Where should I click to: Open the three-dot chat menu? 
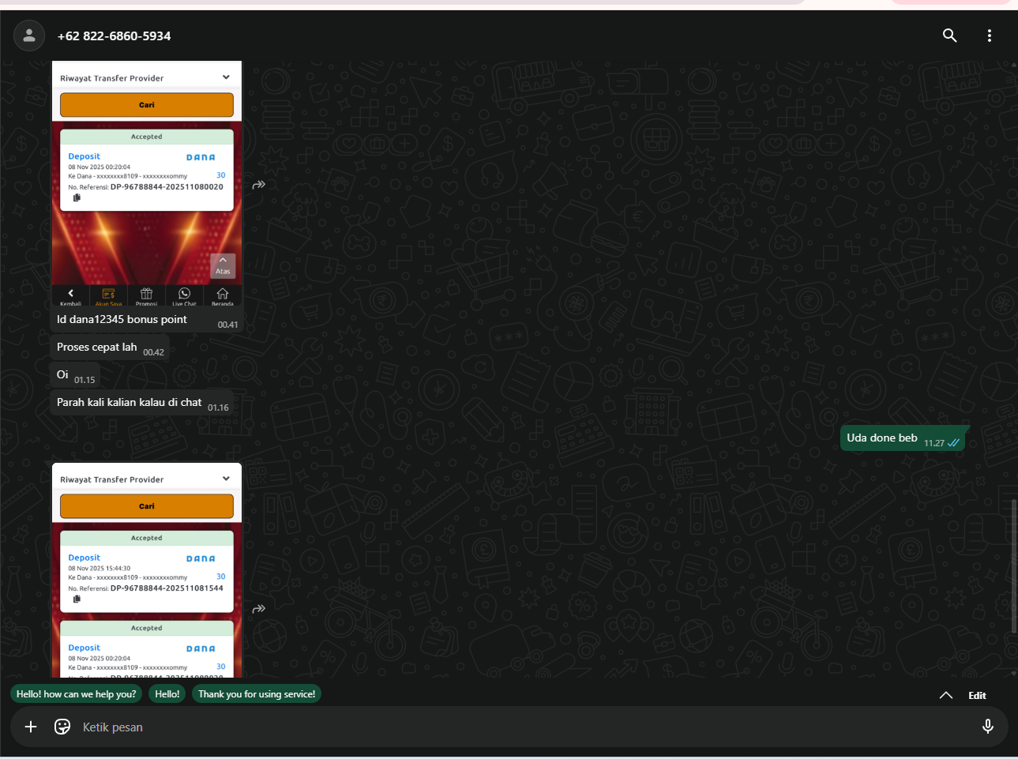pyautogui.click(x=990, y=36)
